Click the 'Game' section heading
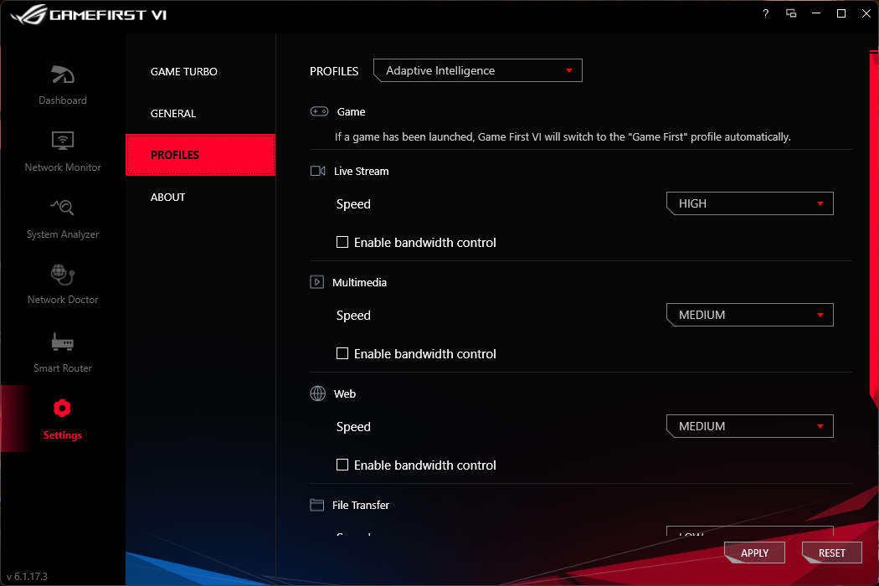Viewport: 879px width, 586px height. (351, 111)
